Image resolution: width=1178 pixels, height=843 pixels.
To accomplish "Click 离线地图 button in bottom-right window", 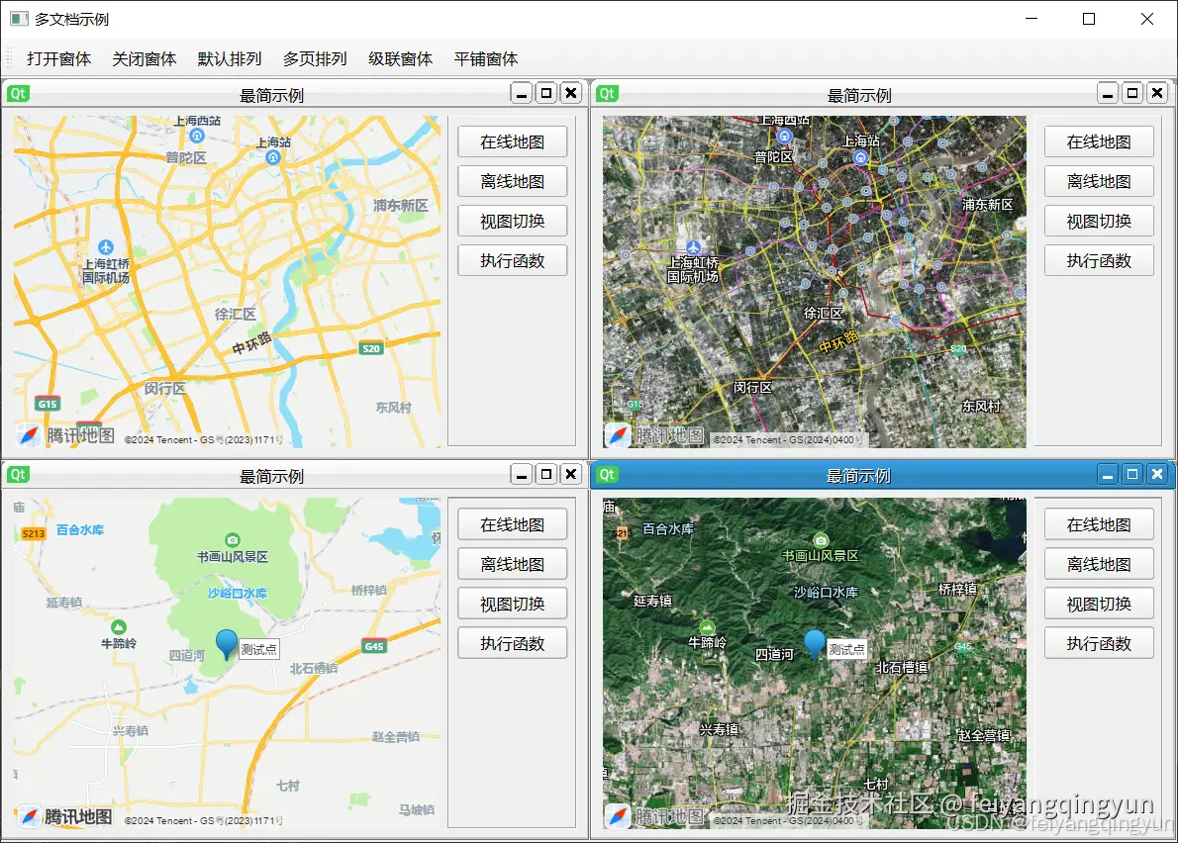I will (x=1099, y=565).
